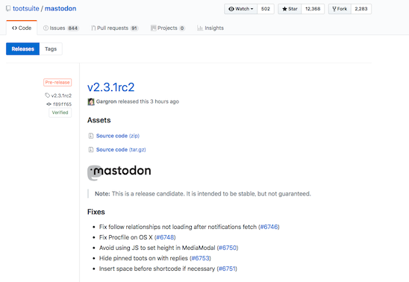Image resolution: width=409 pixels, height=282 pixels.
Task: Click the Insights graph icon
Action: tap(200, 28)
